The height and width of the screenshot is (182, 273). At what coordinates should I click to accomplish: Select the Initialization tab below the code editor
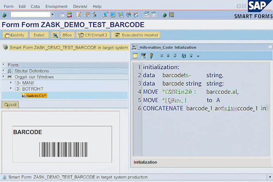coord(145,162)
